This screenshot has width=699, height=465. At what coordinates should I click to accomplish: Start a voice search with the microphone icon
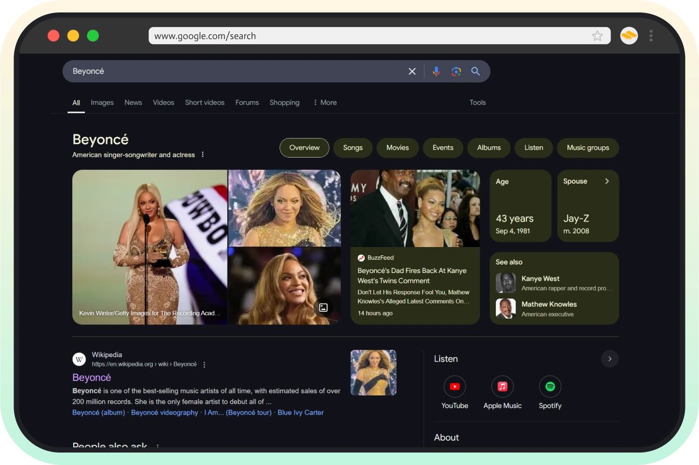pyautogui.click(x=436, y=71)
